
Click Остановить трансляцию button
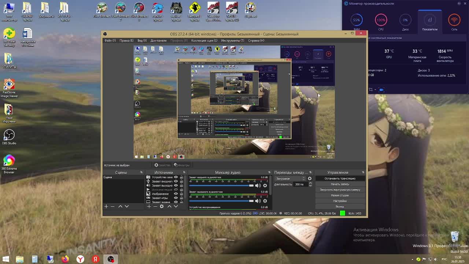[340, 179]
